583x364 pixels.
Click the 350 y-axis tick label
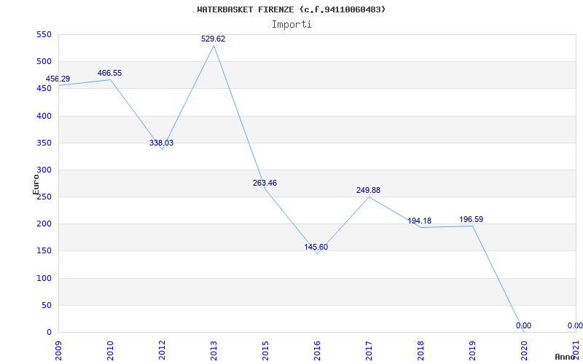[44, 143]
